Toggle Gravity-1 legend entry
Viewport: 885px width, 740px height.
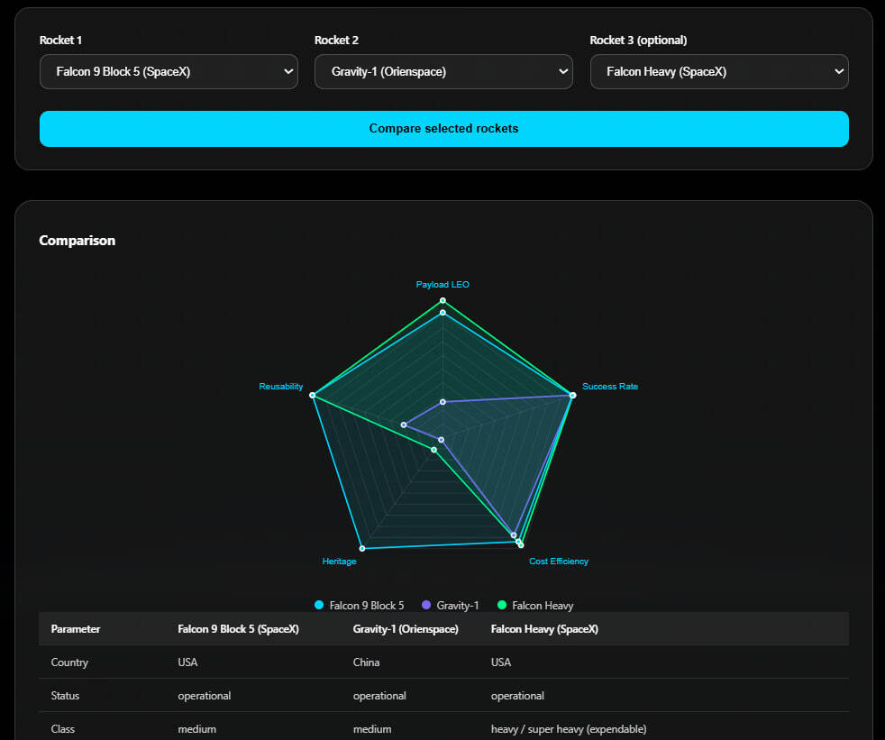pos(451,605)
